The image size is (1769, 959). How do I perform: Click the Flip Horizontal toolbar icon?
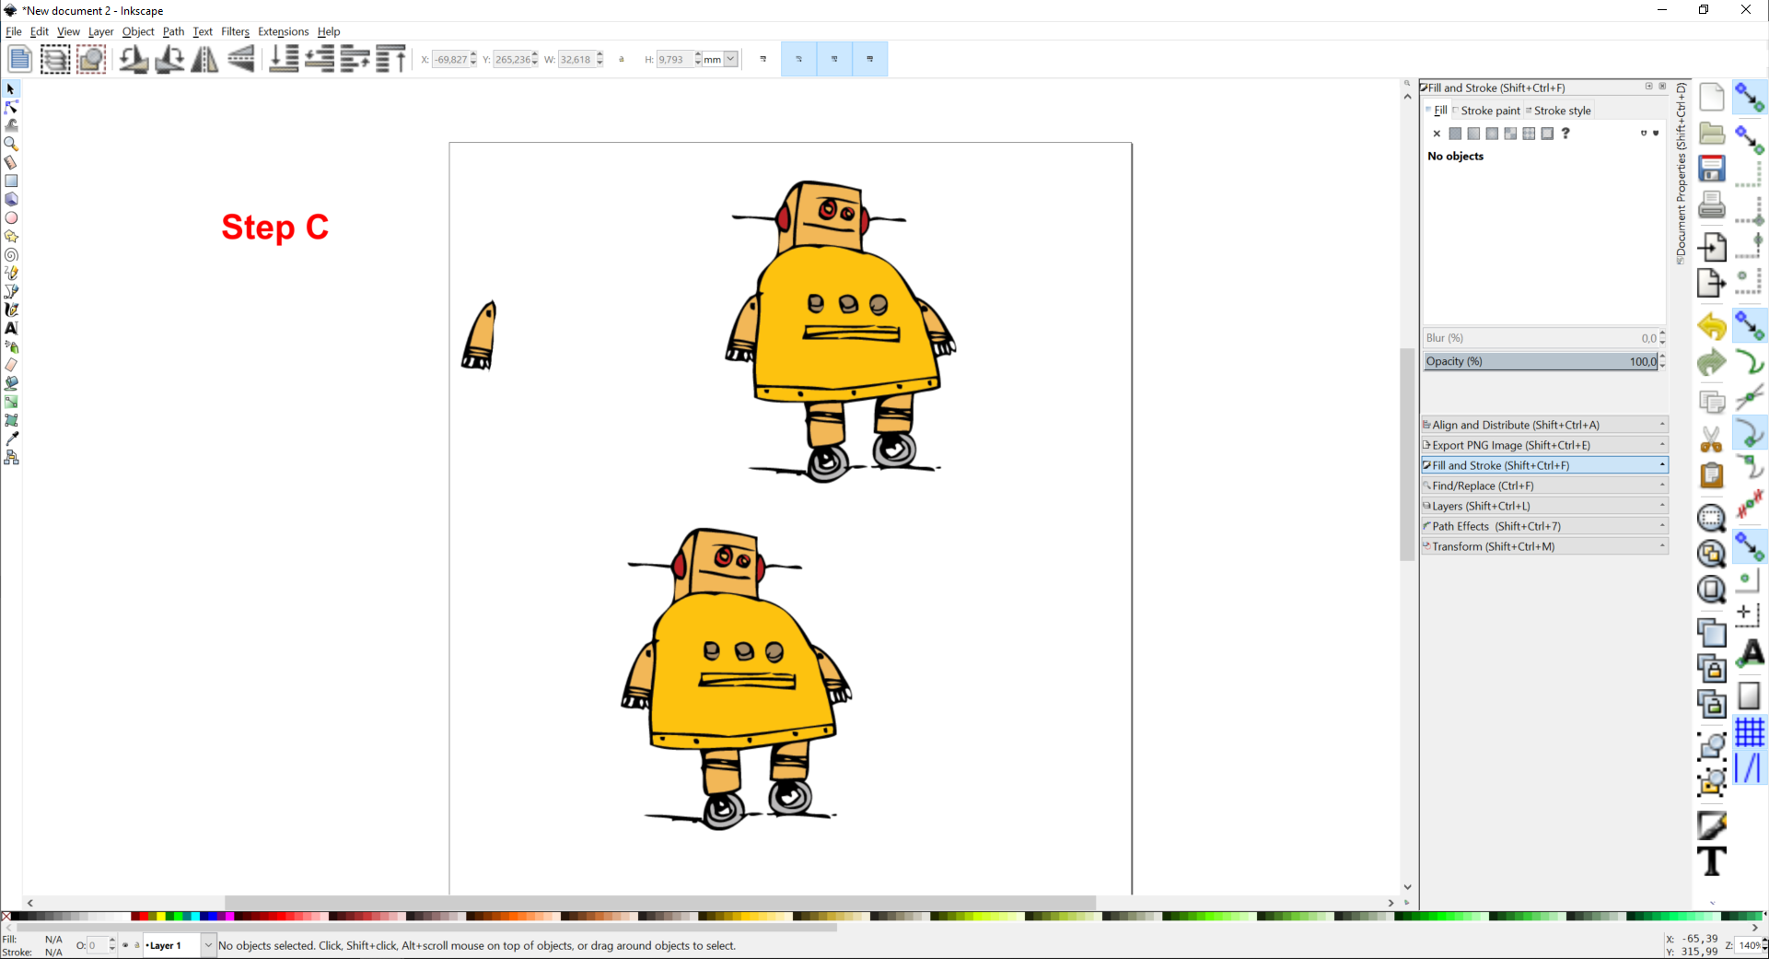pyautogui.click(x=204, y=58)
